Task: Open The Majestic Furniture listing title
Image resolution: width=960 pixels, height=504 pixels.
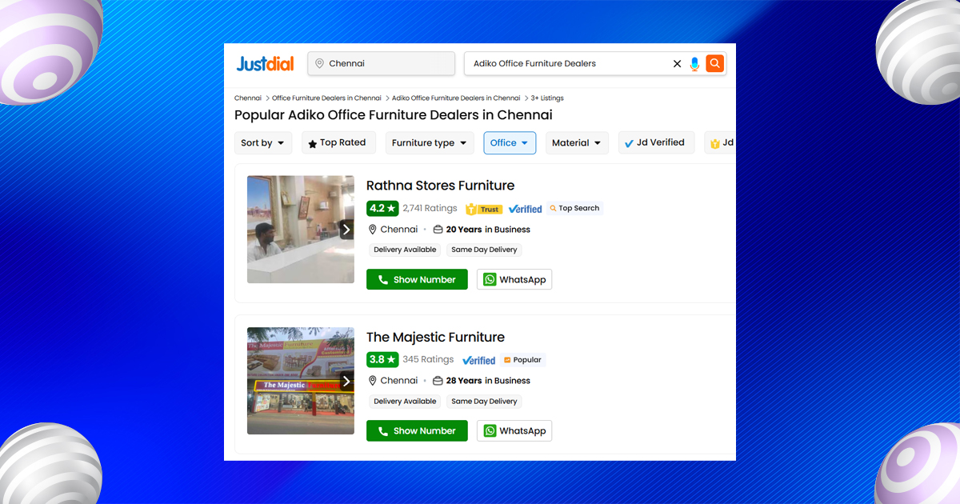Action: [435, 337]
